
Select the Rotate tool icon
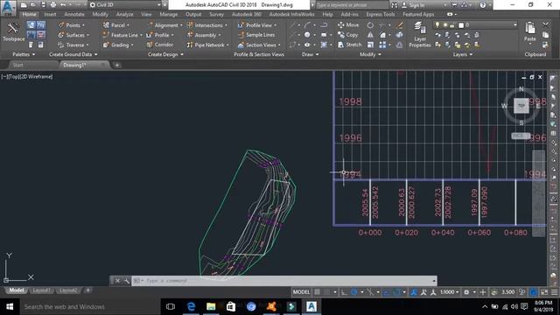click(370, 25)
